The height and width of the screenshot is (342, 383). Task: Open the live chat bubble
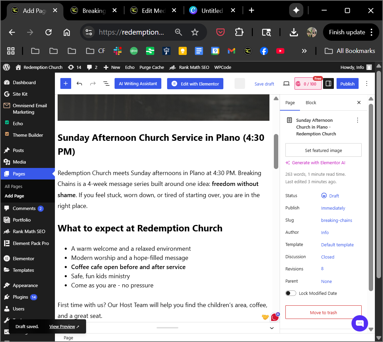tap(360, 323)
